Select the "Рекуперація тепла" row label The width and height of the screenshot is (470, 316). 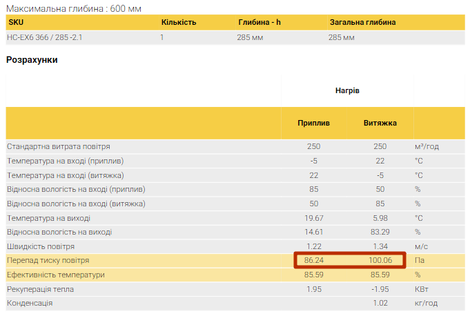click(x=41, y=289)
